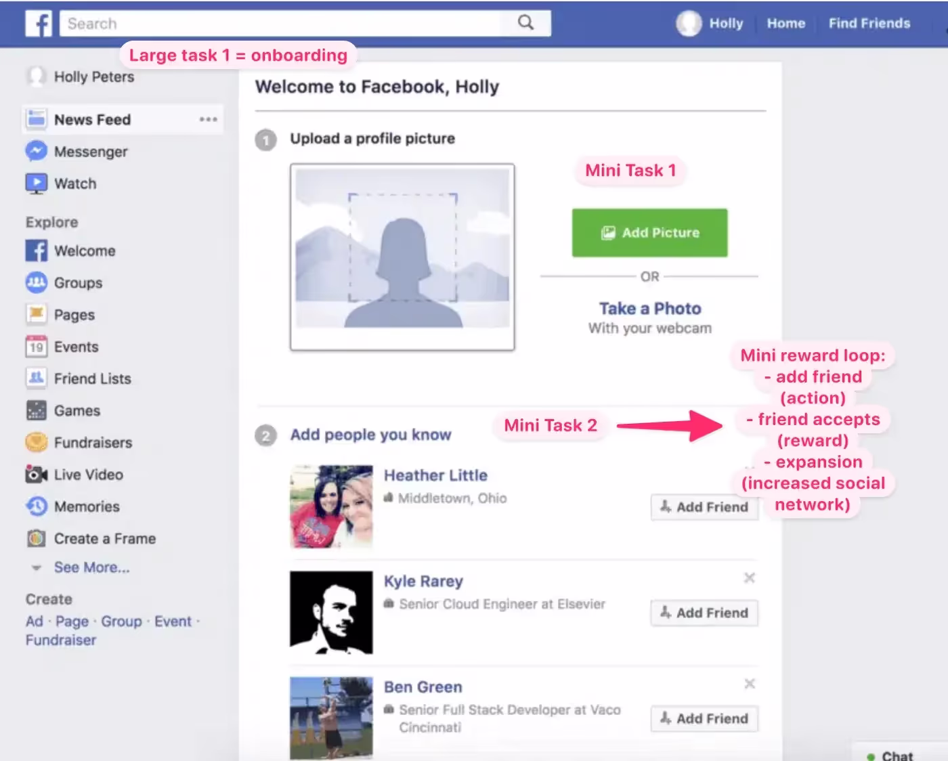948x761 pixels.
Task: Click the Events calendar icon
Action: coord(36,347)
